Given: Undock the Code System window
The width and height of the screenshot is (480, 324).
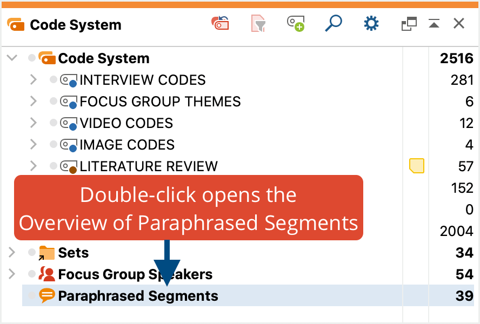Looking at the screenshot, I should click(x=409, y=24).
